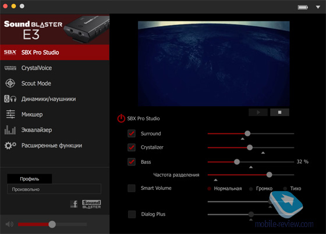The height and width of the screenshot is (234, 326).
Task: Click the battery status icon
Action: 303,8
